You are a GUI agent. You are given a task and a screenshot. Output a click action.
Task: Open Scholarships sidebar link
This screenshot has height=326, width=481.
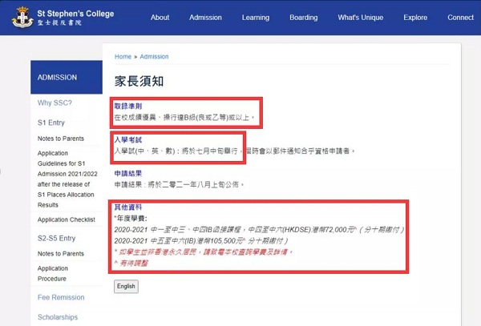tap(58, 317)
